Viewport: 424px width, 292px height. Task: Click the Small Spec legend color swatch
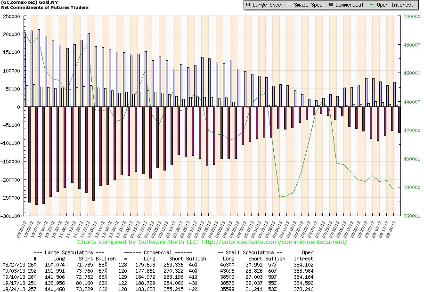click(x=290, y=5)
